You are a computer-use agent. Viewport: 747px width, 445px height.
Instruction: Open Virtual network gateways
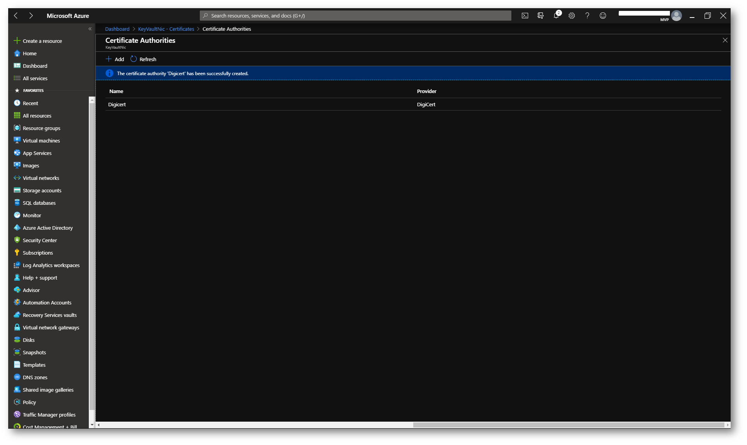(x=47, y=327)
